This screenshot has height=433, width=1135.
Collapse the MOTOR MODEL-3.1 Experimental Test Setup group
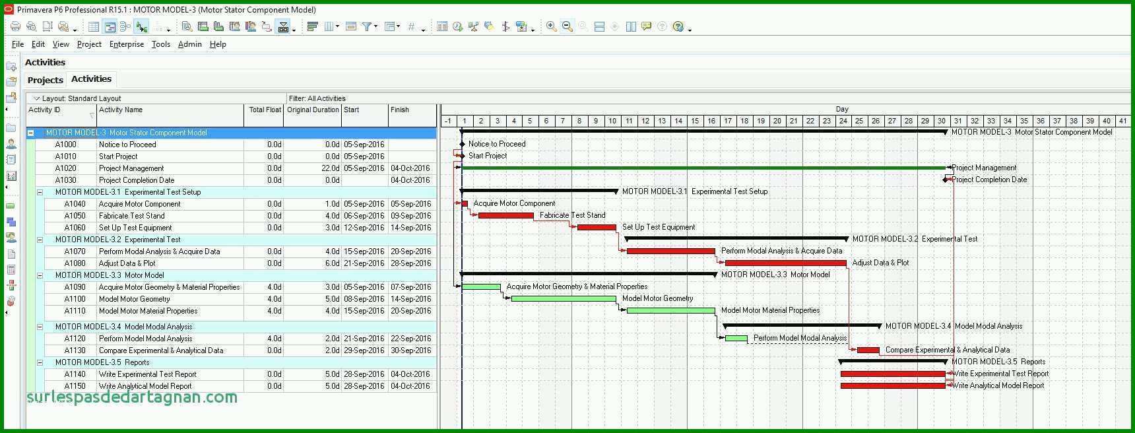click(x=40, y=192)
